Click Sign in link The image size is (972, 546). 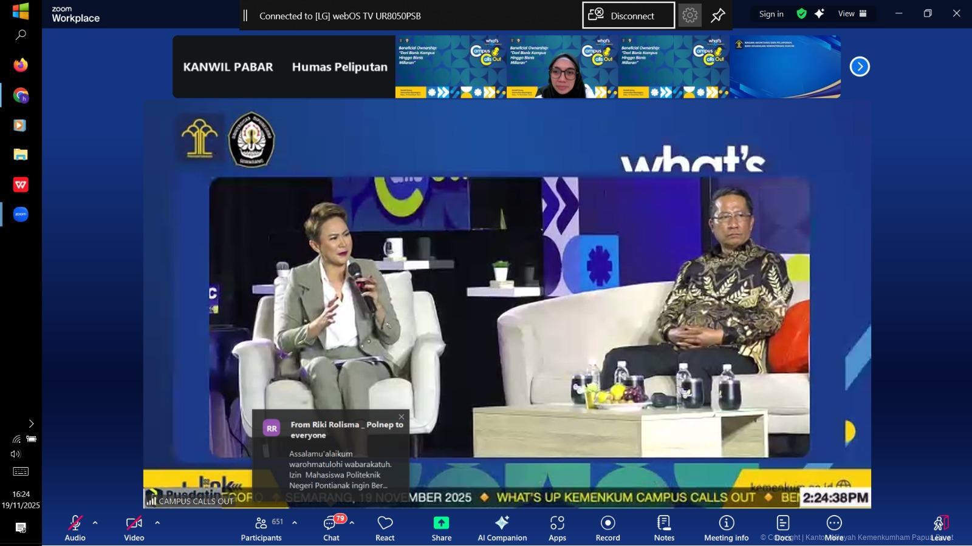point(771,14)
